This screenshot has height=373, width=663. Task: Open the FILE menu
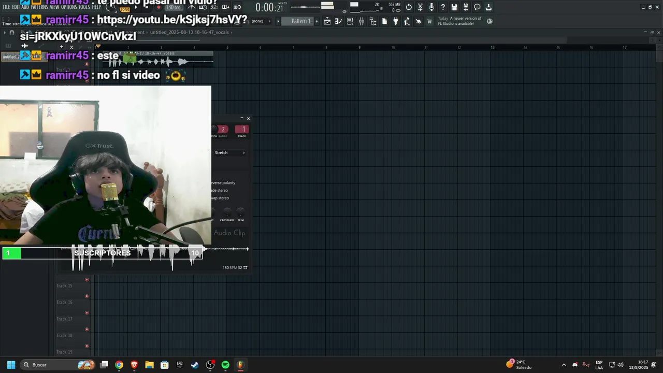(x=7, y=7)
